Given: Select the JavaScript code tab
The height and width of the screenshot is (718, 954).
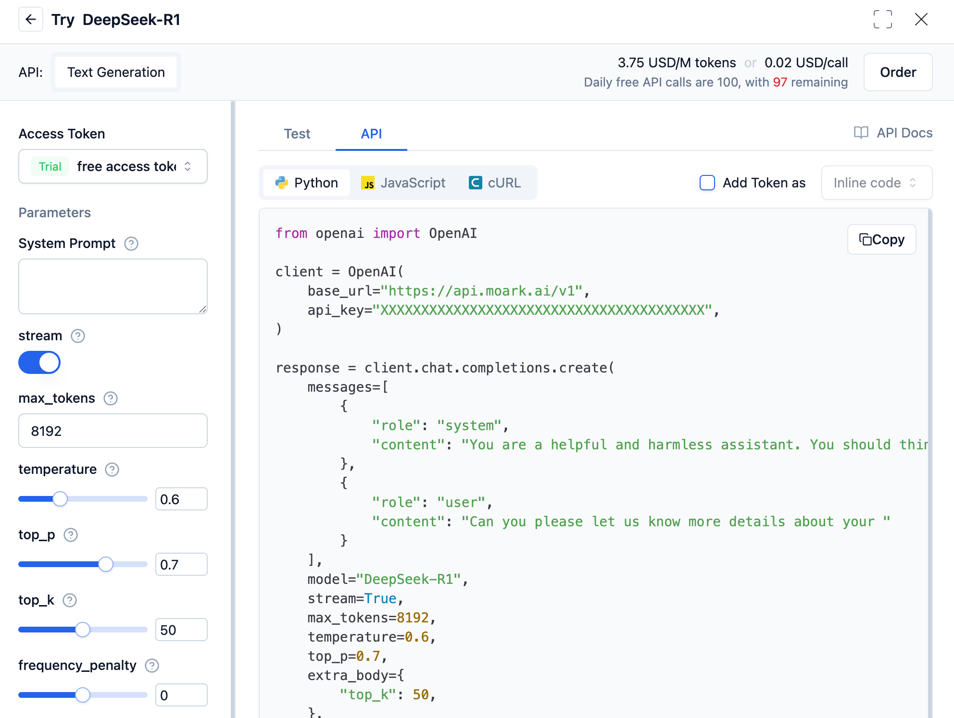Looking at the screenshot, I should point(403,183).
